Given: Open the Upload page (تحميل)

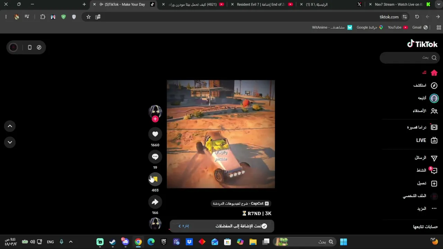Looking at the screenshot, I should pyautogui.click(x=427, y=183).
